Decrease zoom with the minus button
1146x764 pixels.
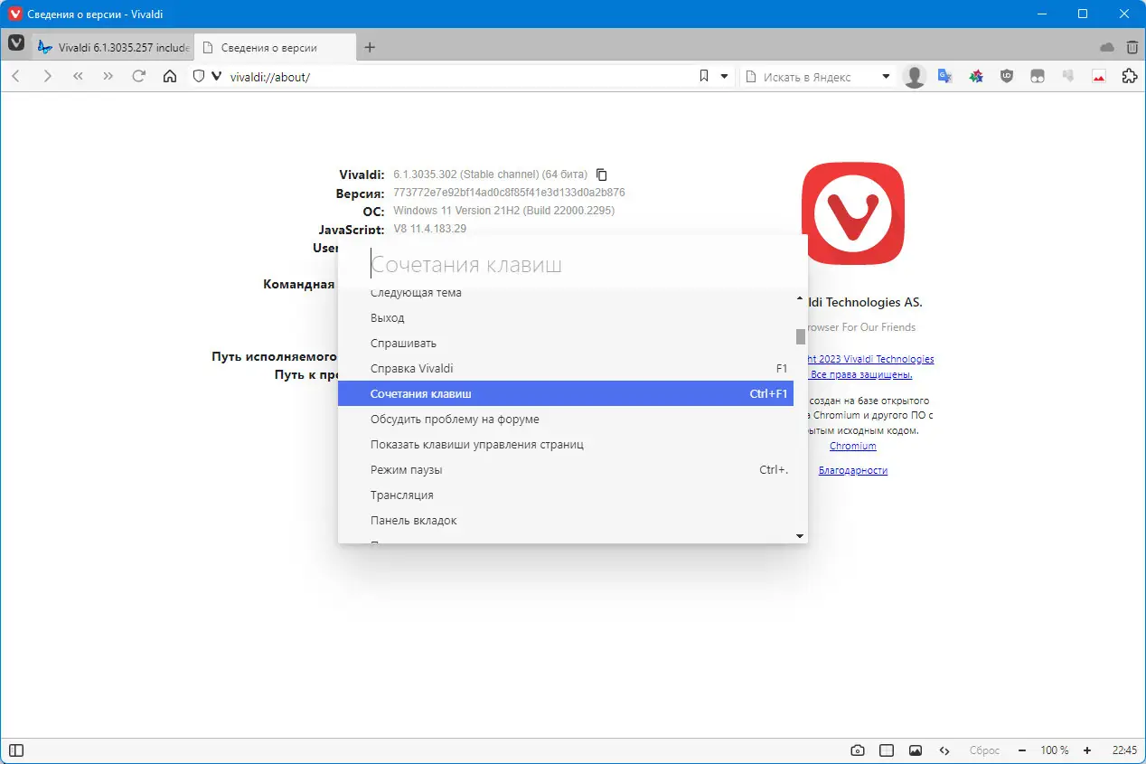(1021, 750)
